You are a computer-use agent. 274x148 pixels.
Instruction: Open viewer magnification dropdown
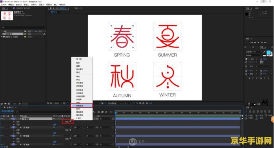point(57,103)
